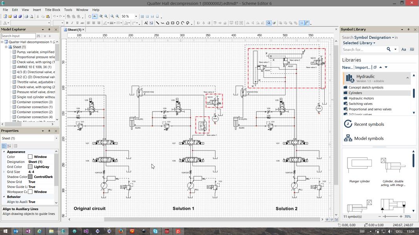Image resolution: width=419 pixels, height=235 pixels.
Task: Insert an image with the picture tool
Action: 151,23
